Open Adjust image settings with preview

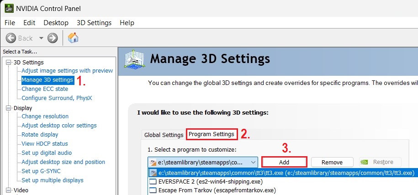(67, 71)
